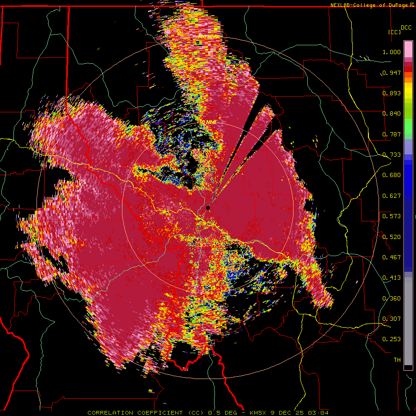Image resolution: width=416 pixels, height=416 pixels.
Task: Click the black radar site dot
Action: (208, 208)
